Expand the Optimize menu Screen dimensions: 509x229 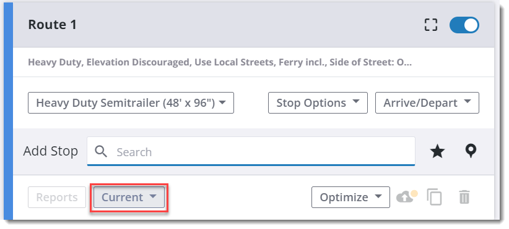pyautogui.click(x=350, y=198)
